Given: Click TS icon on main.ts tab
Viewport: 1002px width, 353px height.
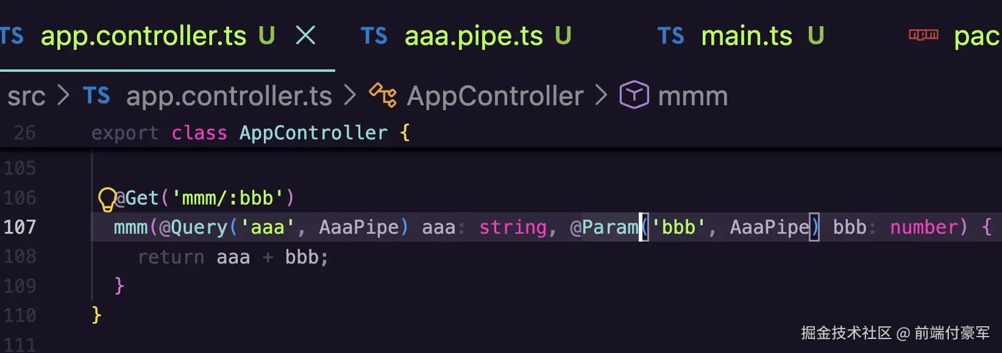Looking at the screenshot, I should (x=670, y=36).
